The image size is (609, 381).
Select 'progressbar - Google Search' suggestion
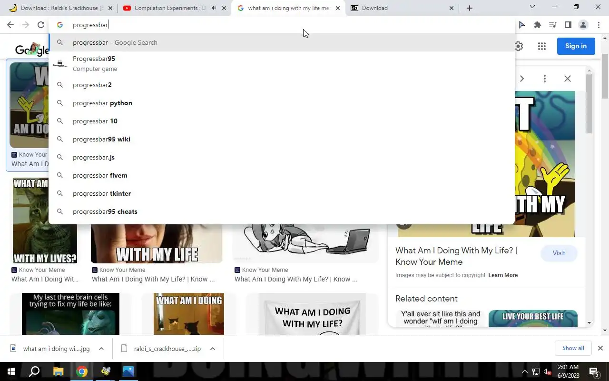pos(282,42)
